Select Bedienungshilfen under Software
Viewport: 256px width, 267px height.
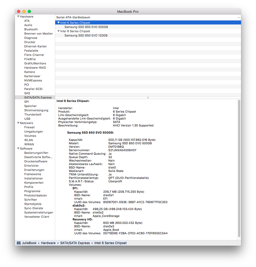click(36, 153)
